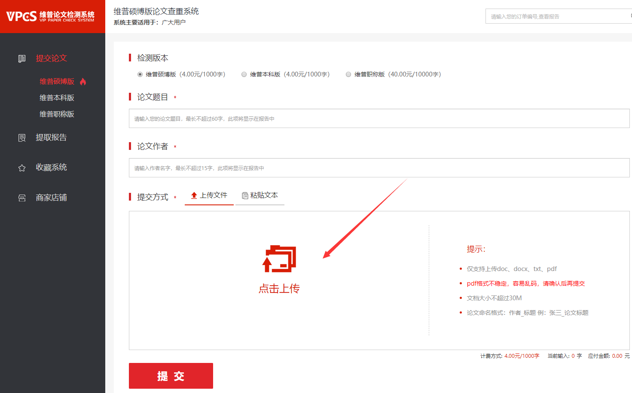
Task: Click the 检测版本 section heading
Action: (x=153, y=58)
